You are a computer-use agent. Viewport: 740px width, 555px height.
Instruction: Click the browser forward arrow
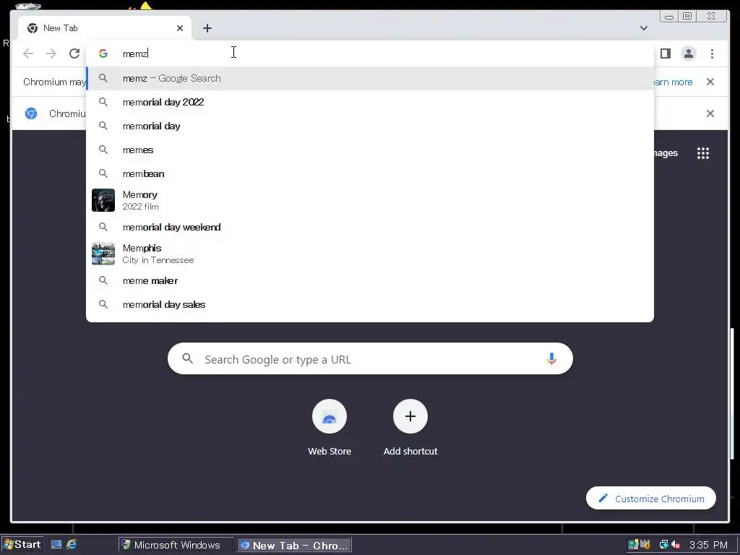(x=51, y=53)
